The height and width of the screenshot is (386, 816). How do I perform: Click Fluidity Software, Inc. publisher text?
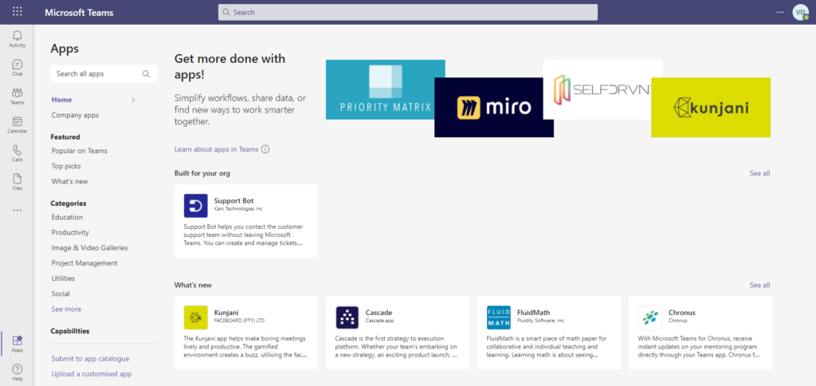tap(541, 321)
